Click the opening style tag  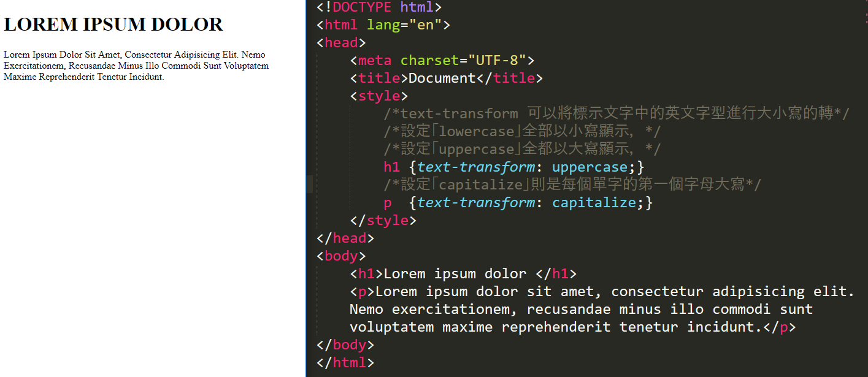pos(378,96)
